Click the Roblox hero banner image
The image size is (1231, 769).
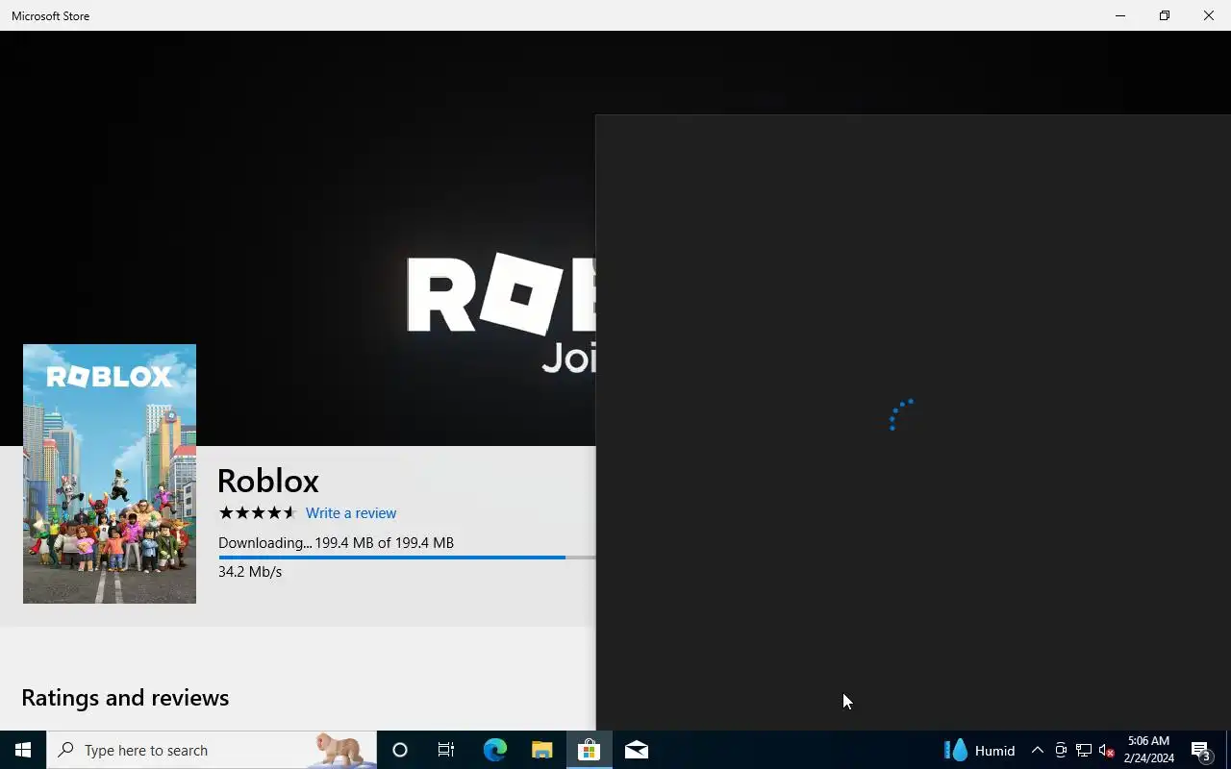point(298,238)
